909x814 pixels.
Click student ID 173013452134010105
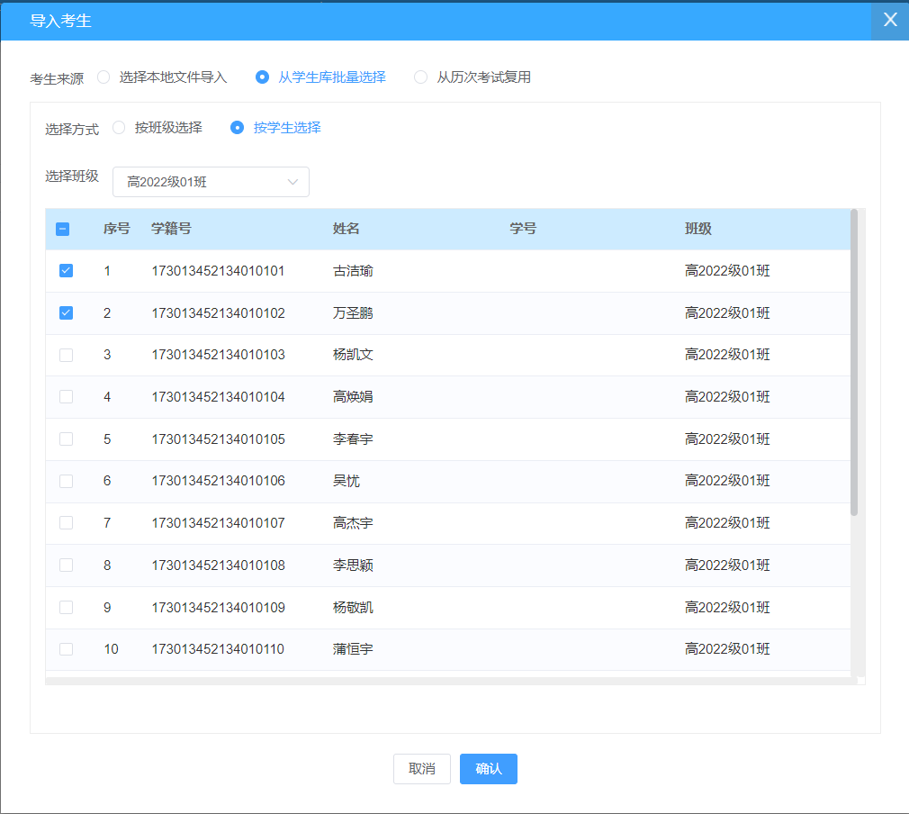[x=218, y=439]
